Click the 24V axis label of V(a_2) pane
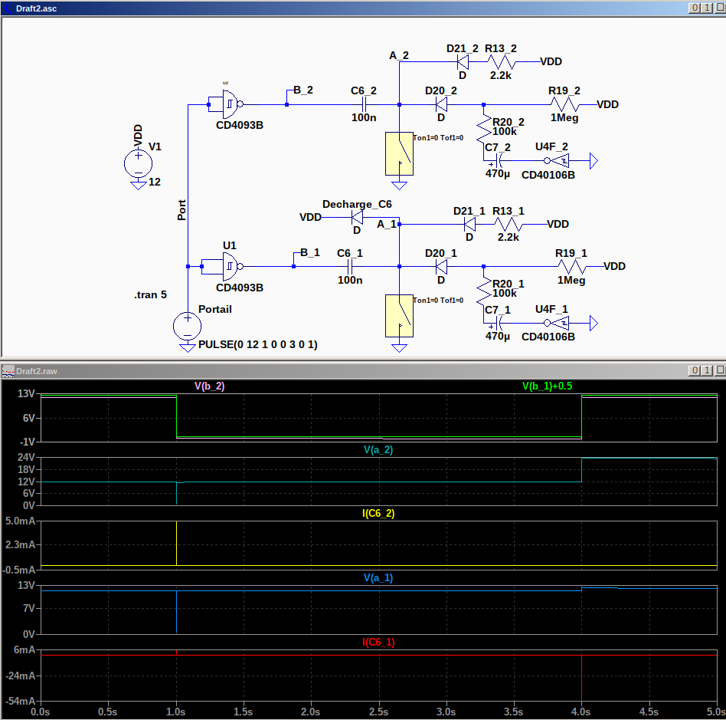 coord(26,457)
